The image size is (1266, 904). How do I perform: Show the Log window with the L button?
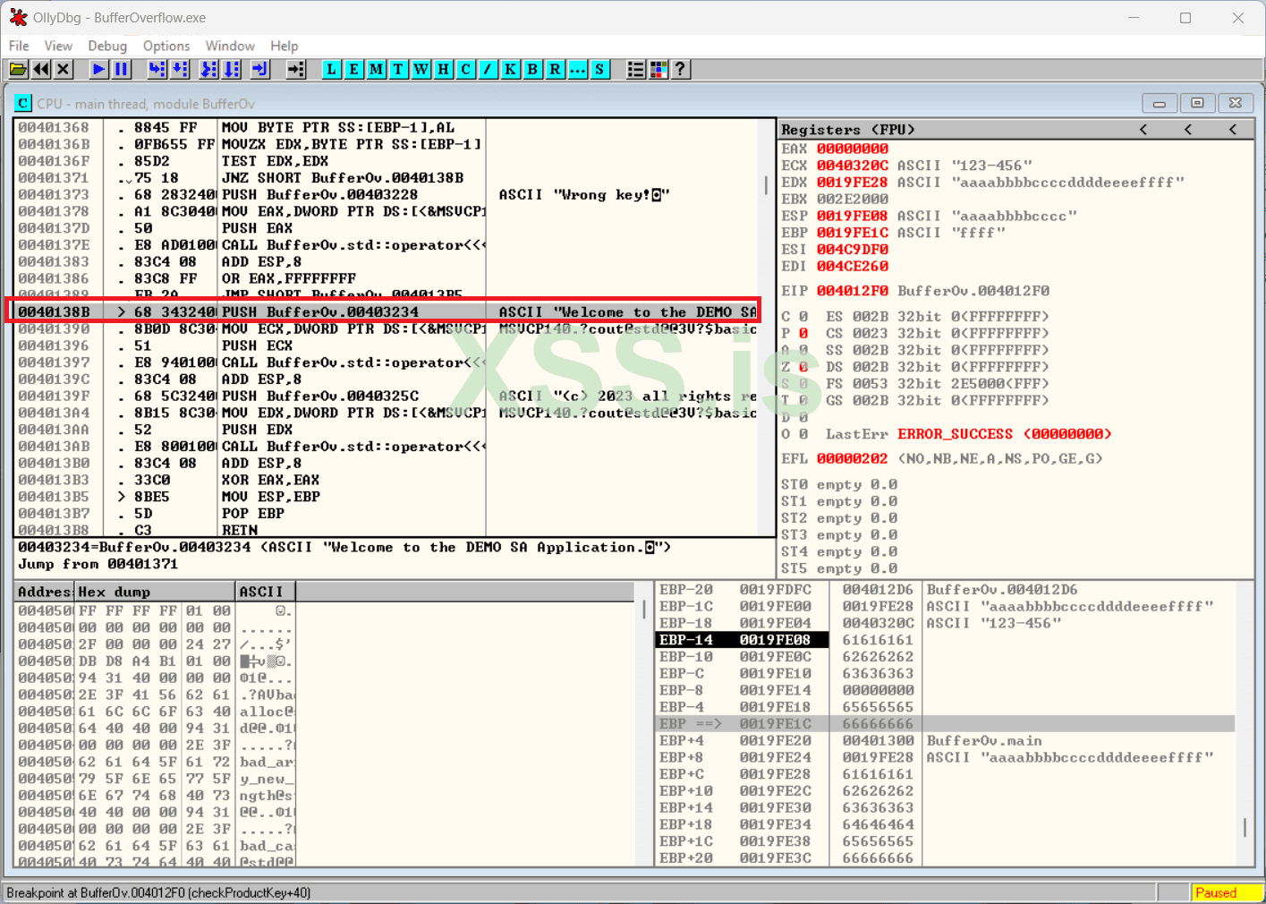tap(332, 69)
